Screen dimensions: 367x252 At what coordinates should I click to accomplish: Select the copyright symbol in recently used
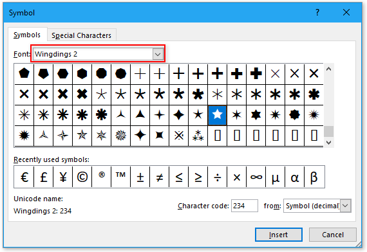pos(82,177)
